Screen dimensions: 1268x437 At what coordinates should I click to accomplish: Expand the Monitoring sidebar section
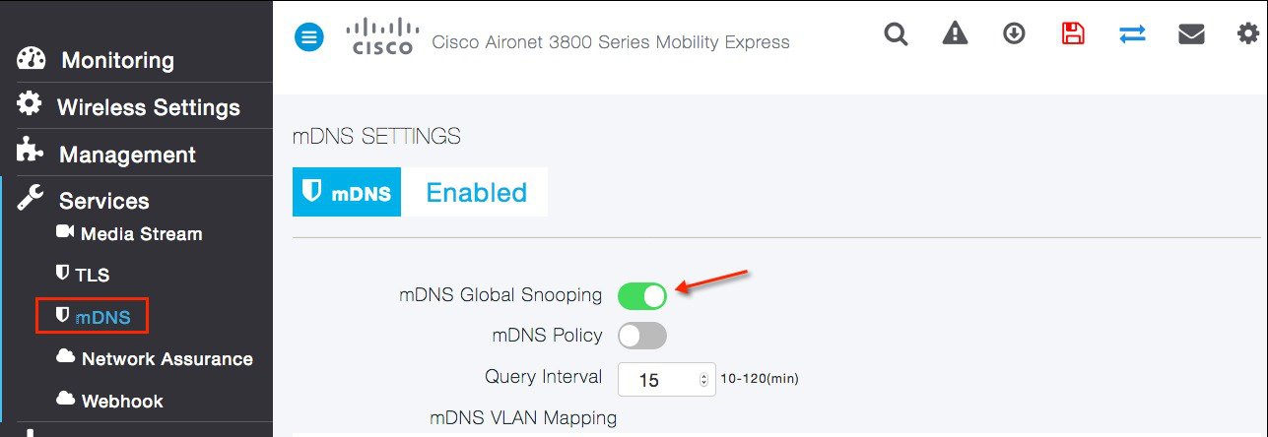click(x=117, y=60)
